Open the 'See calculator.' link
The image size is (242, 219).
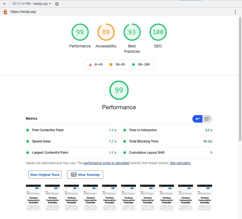180,163
